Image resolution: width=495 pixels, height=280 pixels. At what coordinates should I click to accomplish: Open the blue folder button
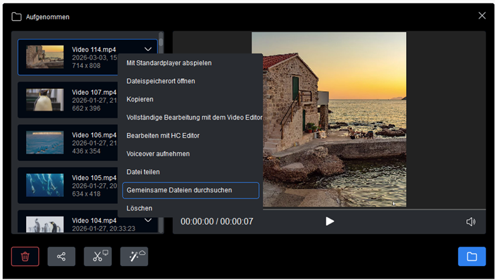(x=472, y=257)
